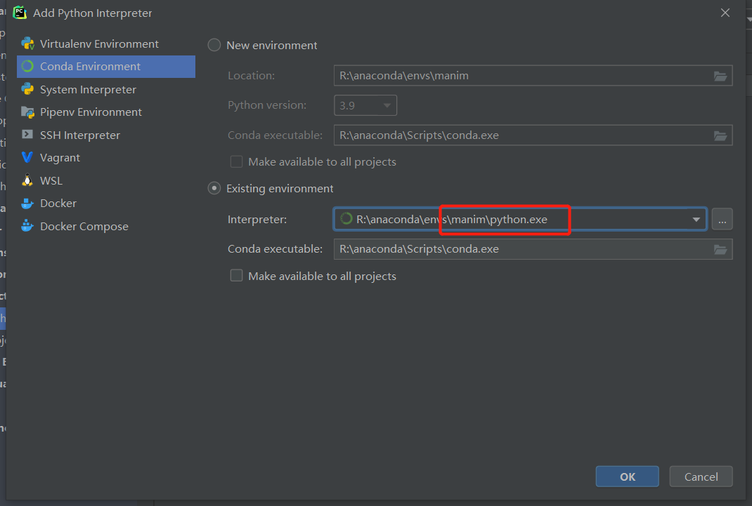This screenshot has height=506, width=752.
Task: Click the Pipenv Environment folder icon
Action: pos(27,112)
